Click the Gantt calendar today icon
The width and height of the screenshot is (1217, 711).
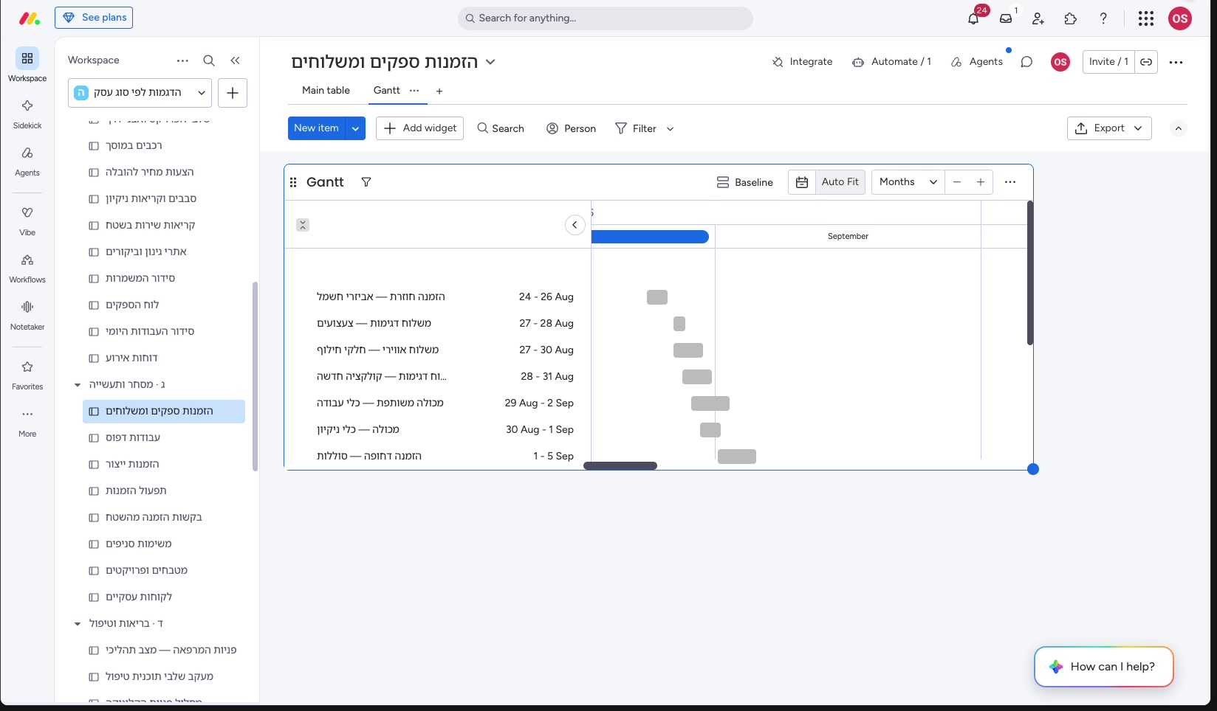click(x=802, y=182)
